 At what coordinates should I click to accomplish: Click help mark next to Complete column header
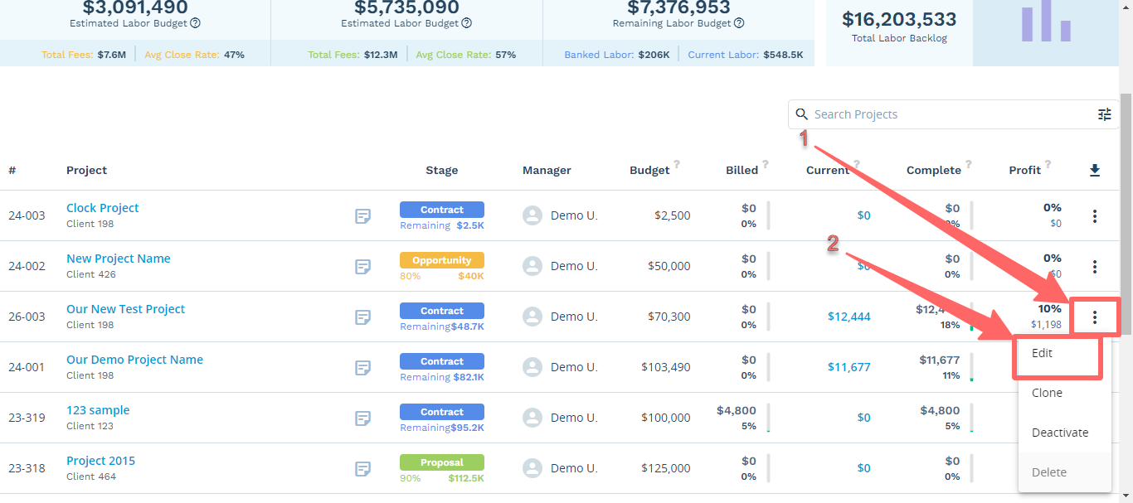(x=968, y=164)
